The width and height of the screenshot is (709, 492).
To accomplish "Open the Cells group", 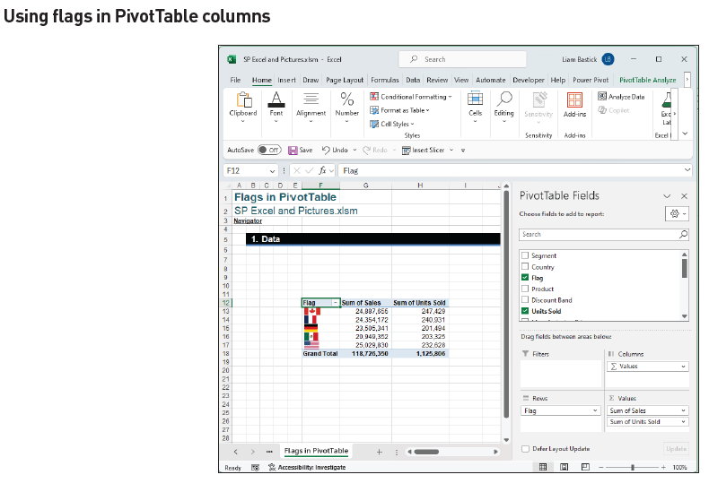I will pyautogui.click(x=476, y=107).
